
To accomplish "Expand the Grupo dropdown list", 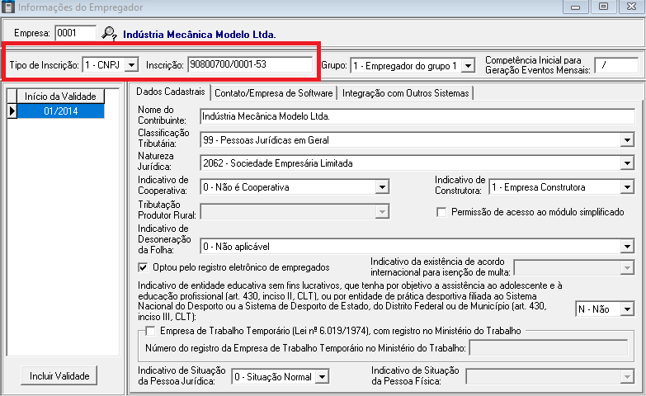I will pos(468,64).
